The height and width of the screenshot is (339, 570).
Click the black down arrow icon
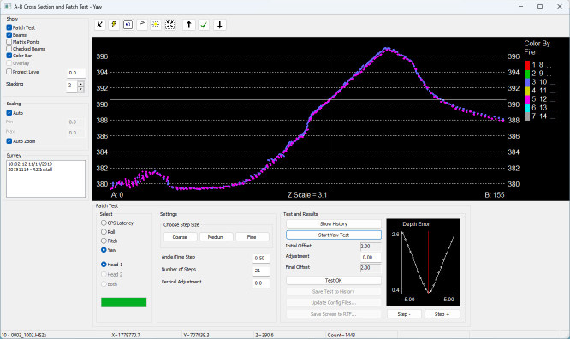pos(220,25)
